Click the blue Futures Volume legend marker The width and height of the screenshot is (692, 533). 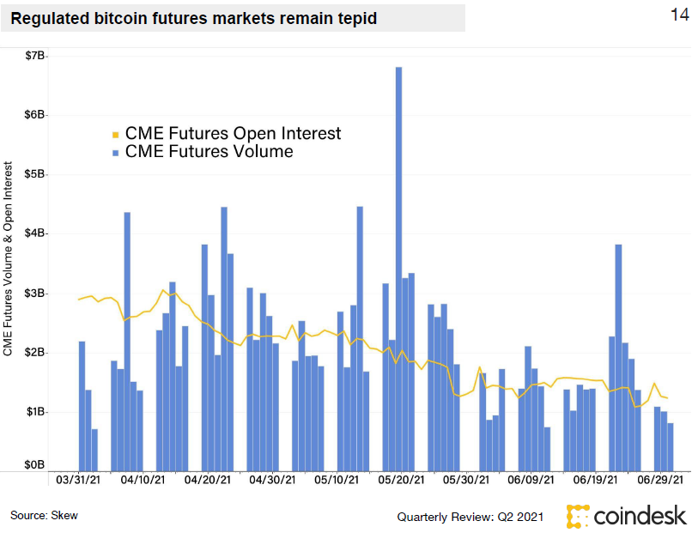[117, 152]
